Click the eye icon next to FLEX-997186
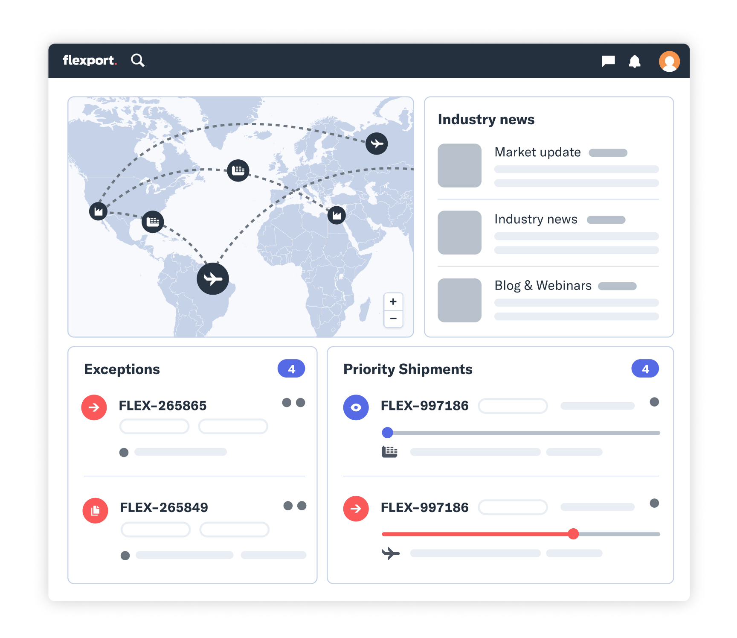Viewport: 737px width, 638px height. (x=356, y=407)
